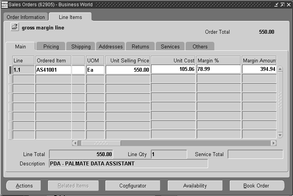
Task: Select the horizontal scrollbar thumb
Action: [101, 143]
